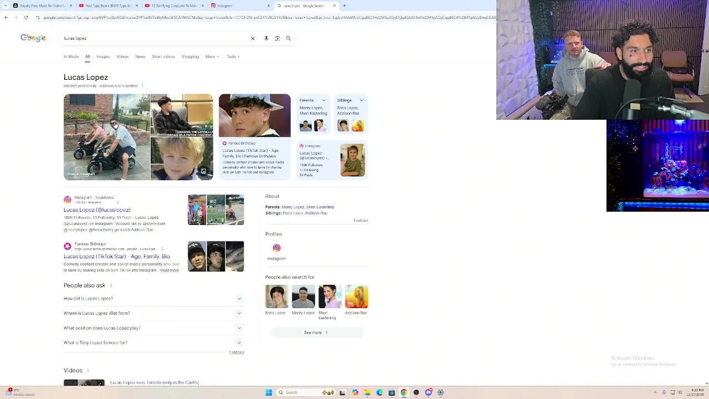Expand "Where is Lucas Lopez Vilet from?"
709x399 pixels.
tap(153, 313)
